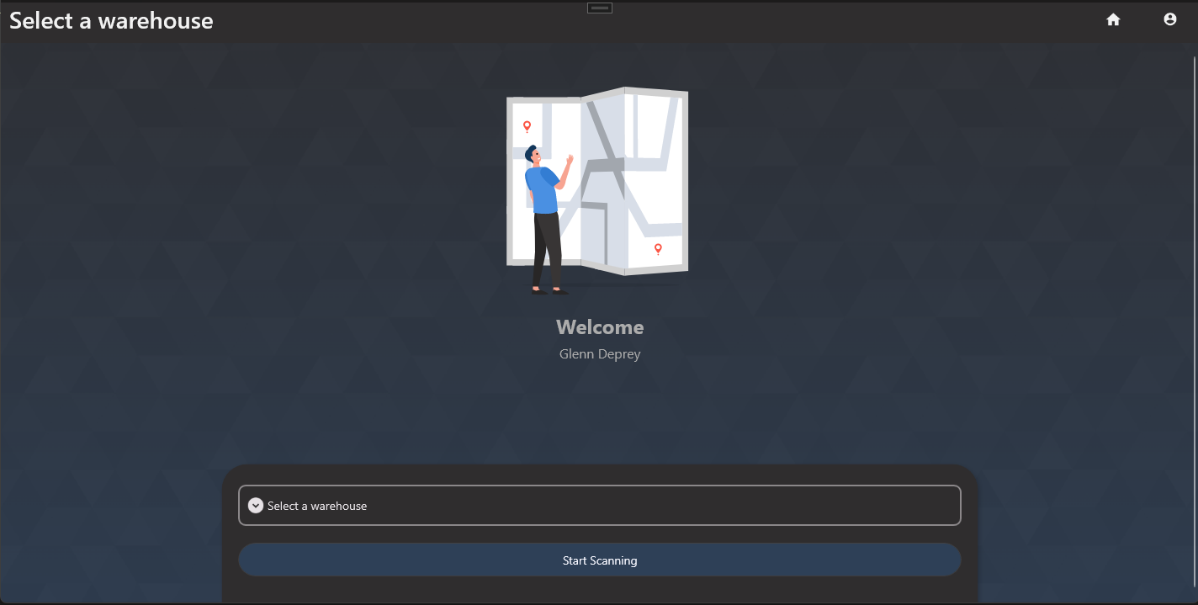The width and height of the screenshot is (1198, 605).
Task: Open the user account profile icon
Action: tap(1170, 19)
